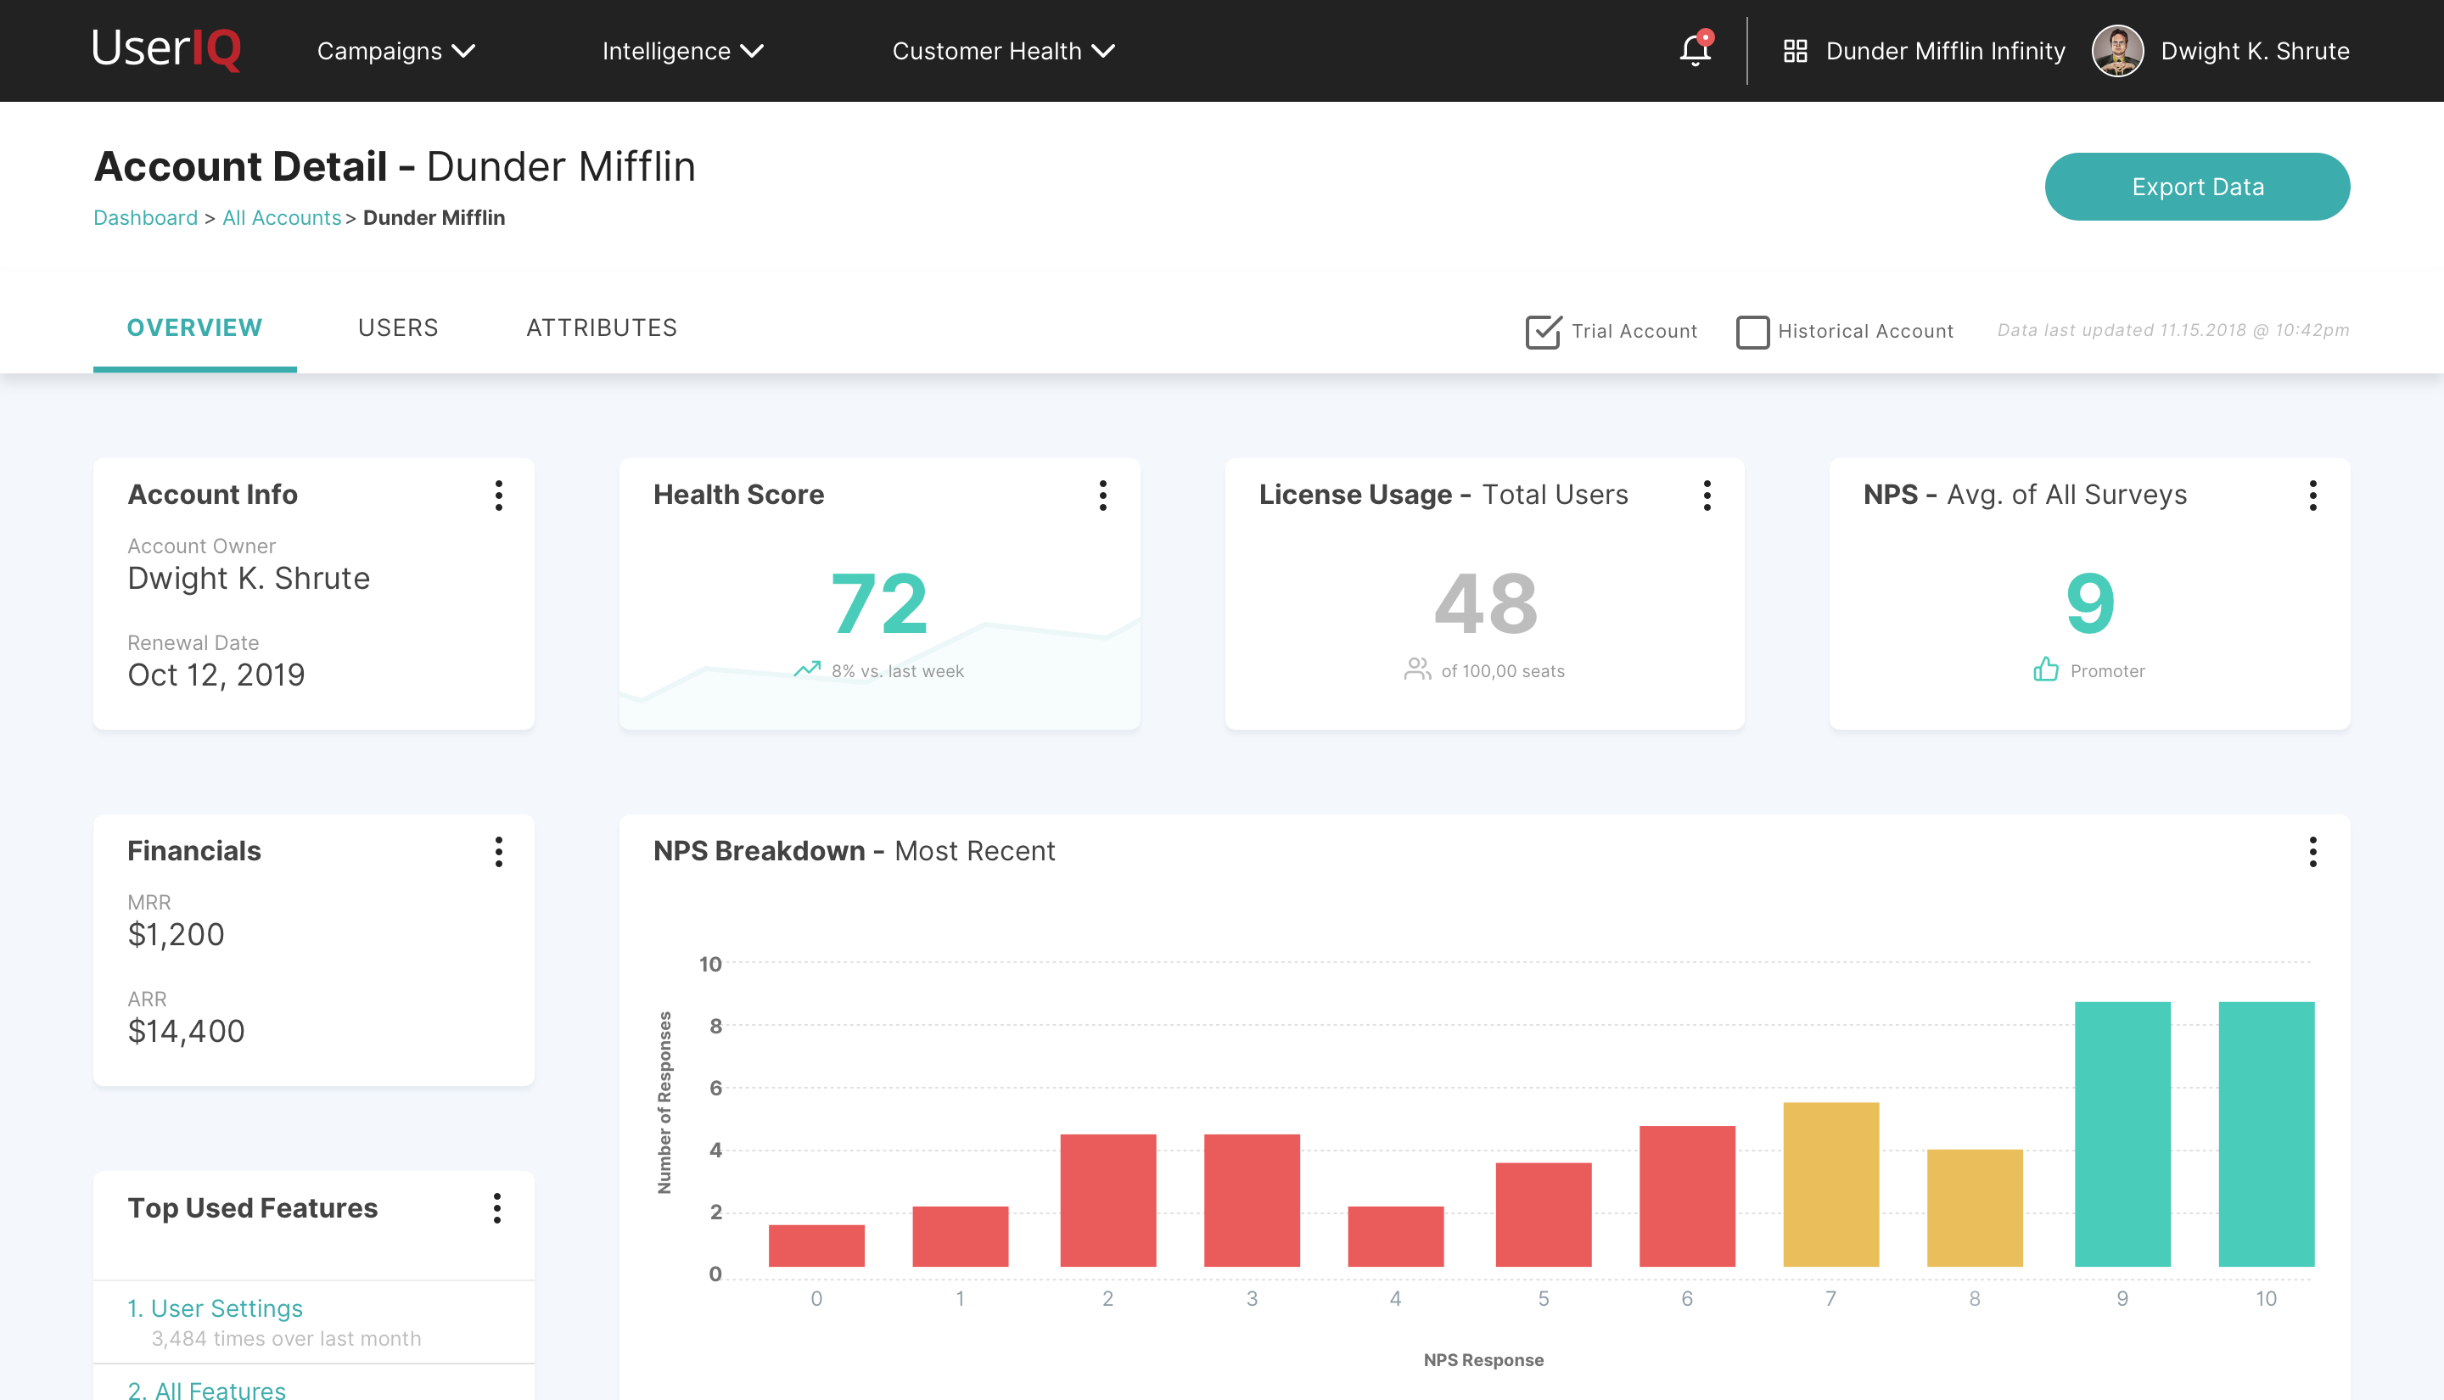This screenshot has width=2444, height=1400.
Task: Click the License Usage value 48
Action: coord(1485,603)
